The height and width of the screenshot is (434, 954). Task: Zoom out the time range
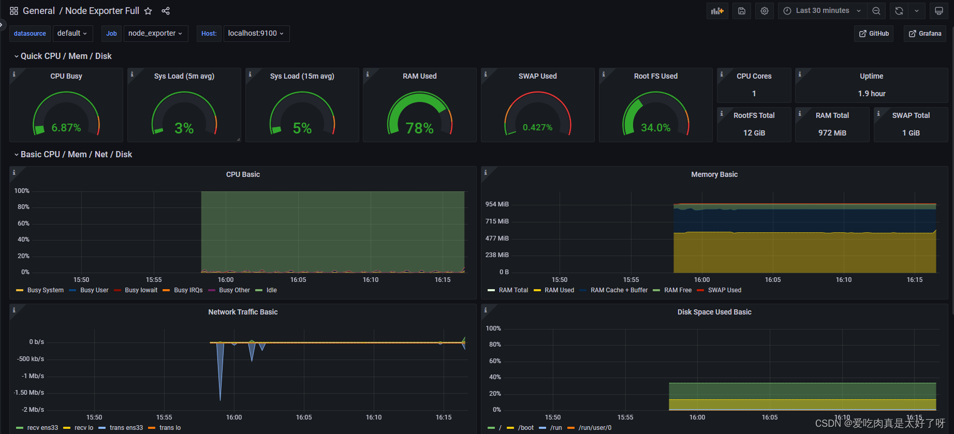pyautogui.click(x=876, y=11)
